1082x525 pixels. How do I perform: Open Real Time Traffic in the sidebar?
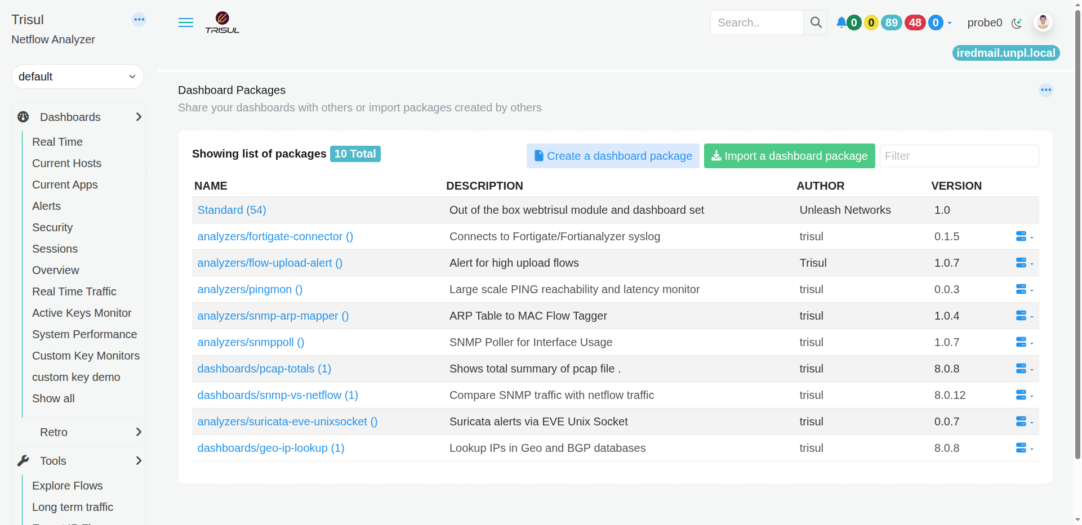point(74,291)
